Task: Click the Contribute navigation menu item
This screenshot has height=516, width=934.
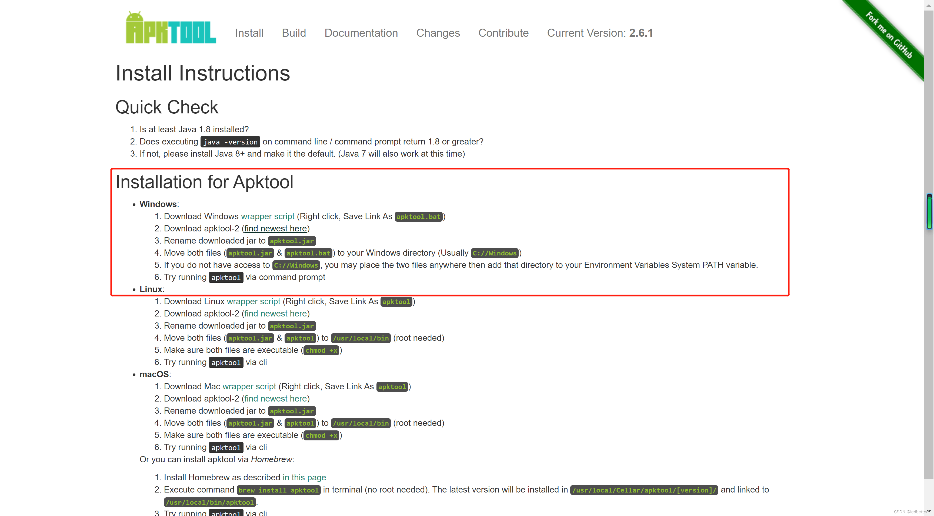Action: coord(503,32)
